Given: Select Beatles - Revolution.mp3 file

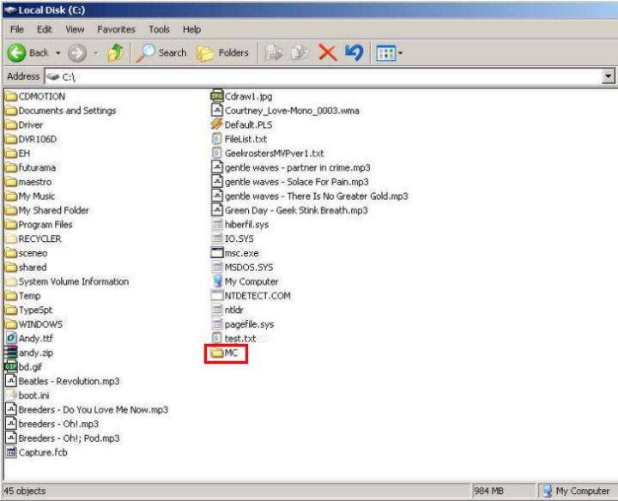Looking at the screenshot, I should [x=63, y=381].
